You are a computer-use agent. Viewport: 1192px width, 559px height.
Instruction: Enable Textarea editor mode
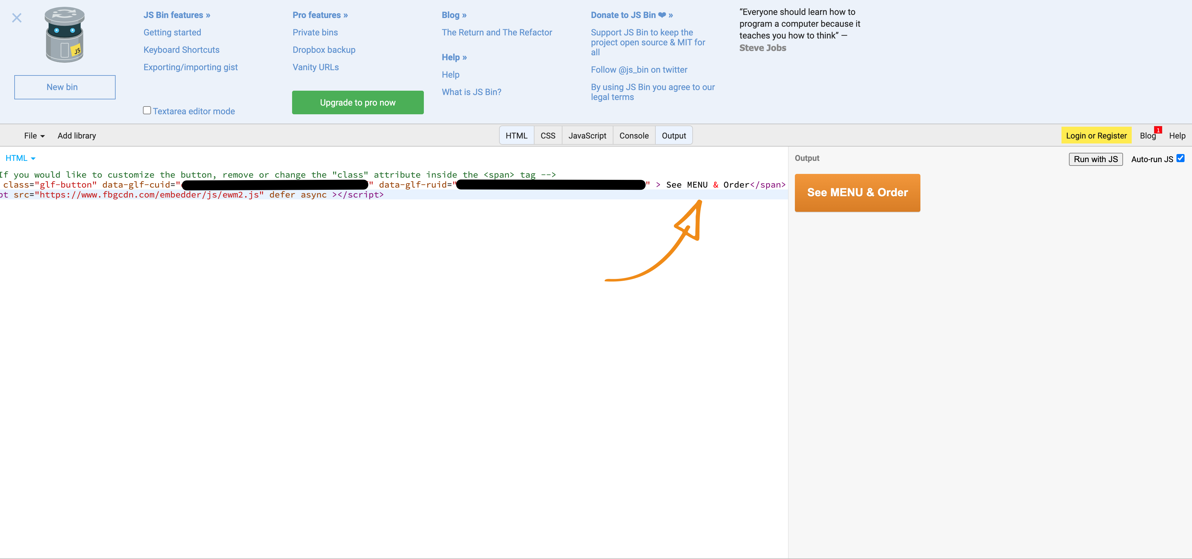click(x=147, y=110)
